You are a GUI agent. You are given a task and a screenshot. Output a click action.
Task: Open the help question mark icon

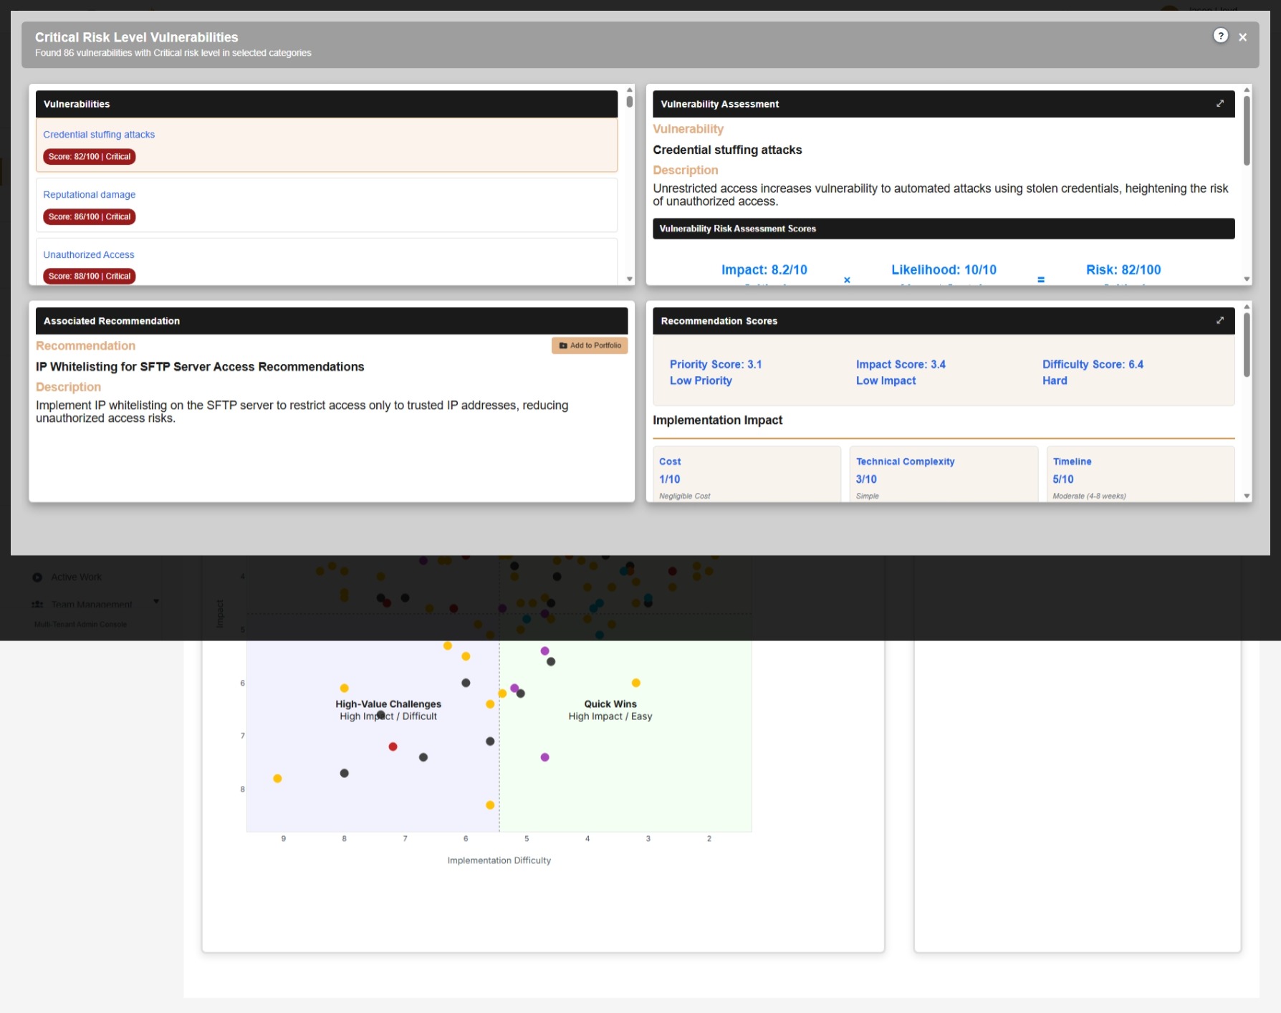pyautogui.click(x=1220, y=36)
